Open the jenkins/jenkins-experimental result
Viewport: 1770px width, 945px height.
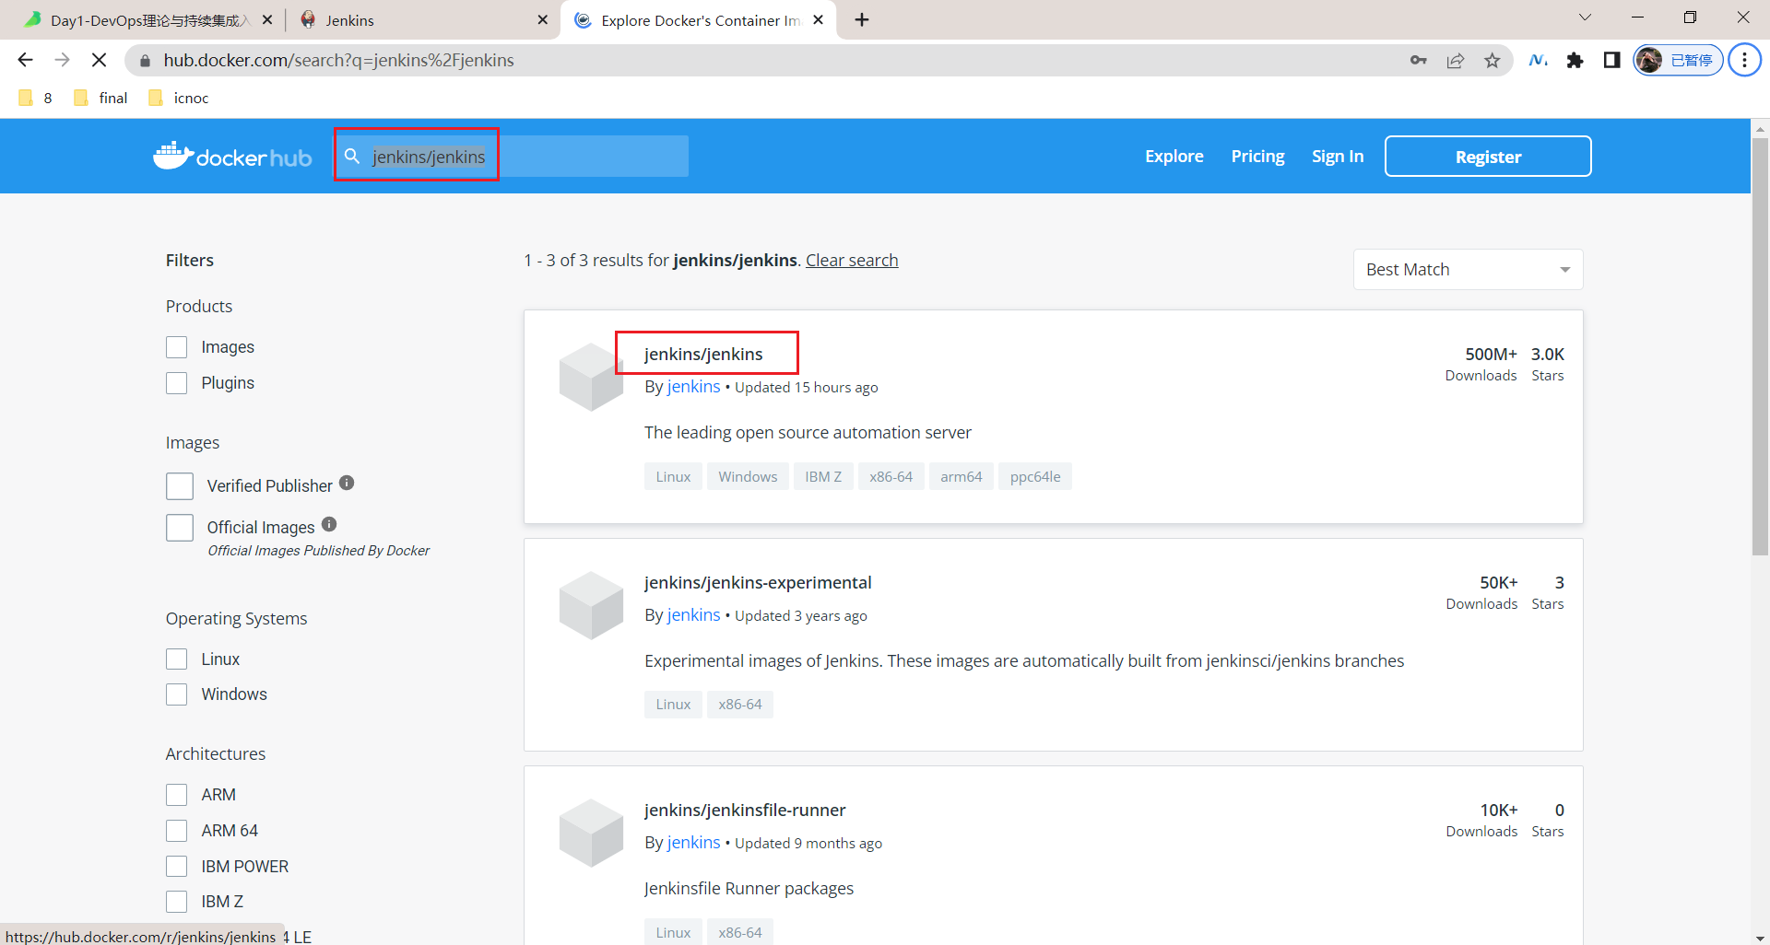(x=758, y=583)
